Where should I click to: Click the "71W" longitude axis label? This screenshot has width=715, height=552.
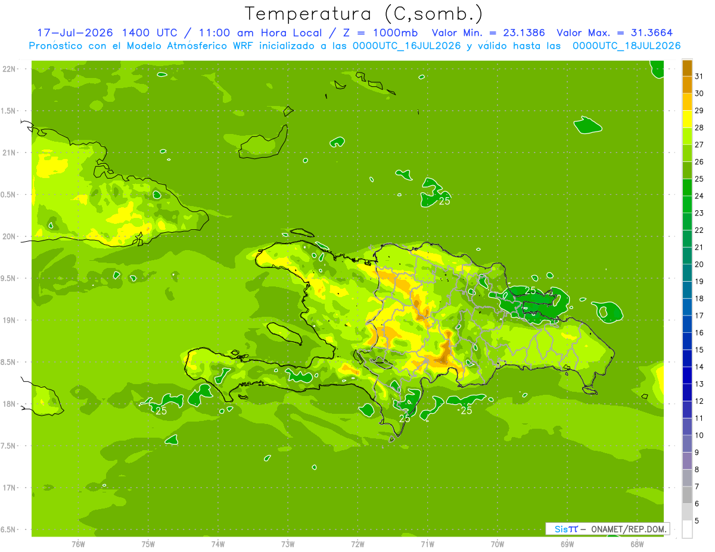427,544
